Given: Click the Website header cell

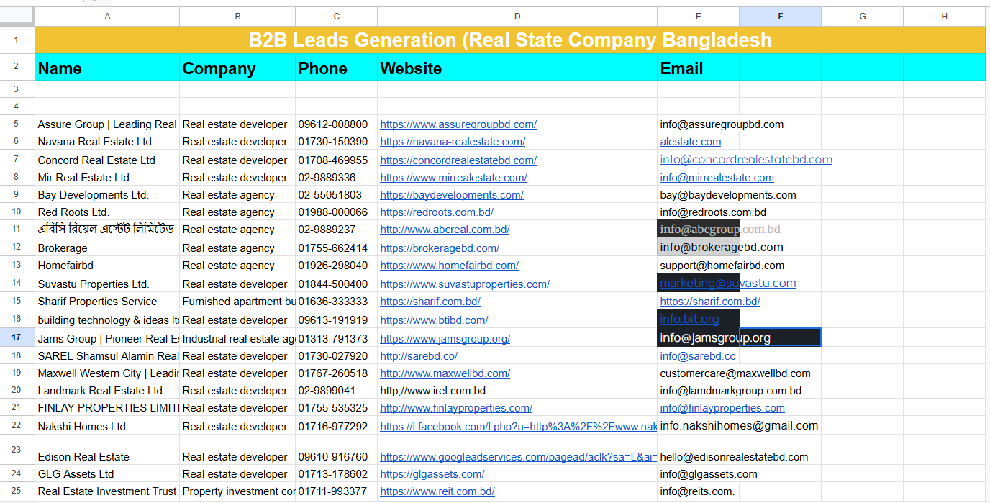Looking at the screenshot, I should tap(517, 67).
